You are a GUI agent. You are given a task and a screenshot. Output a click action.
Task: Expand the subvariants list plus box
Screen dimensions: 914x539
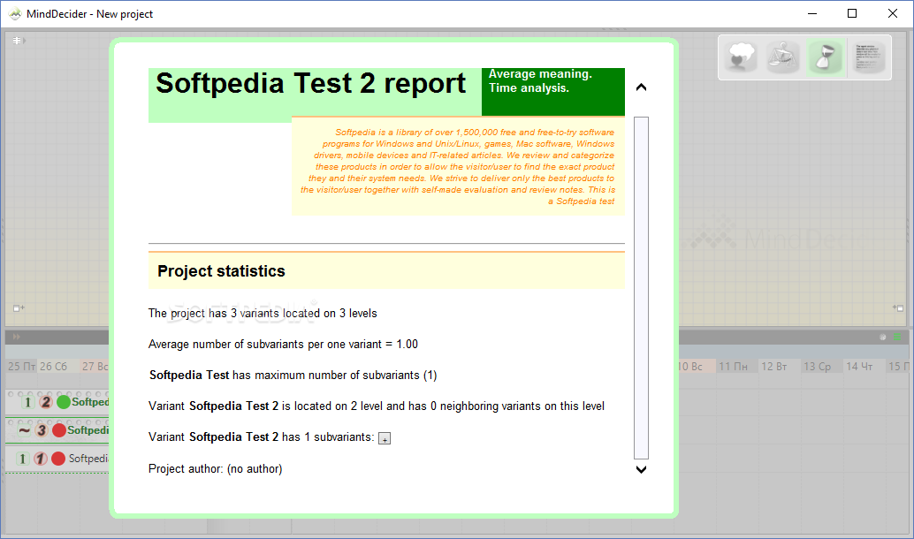pos(385,439)
